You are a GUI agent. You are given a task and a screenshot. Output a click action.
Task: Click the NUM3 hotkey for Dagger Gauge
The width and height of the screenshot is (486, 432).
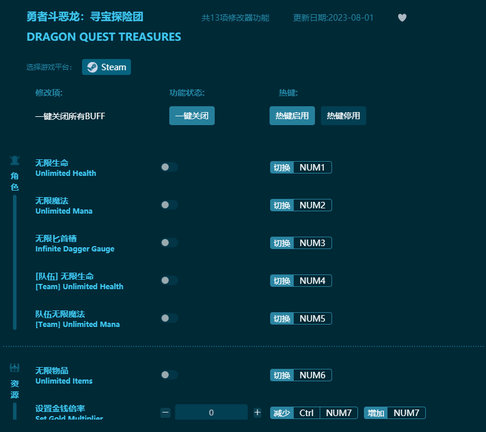click(301, 243)
